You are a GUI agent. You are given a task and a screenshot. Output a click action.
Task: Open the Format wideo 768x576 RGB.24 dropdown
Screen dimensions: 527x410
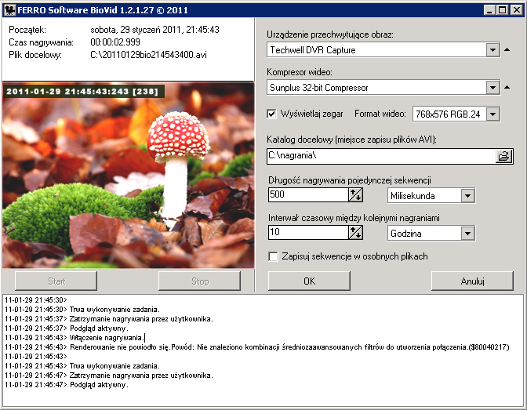point(492,114)
